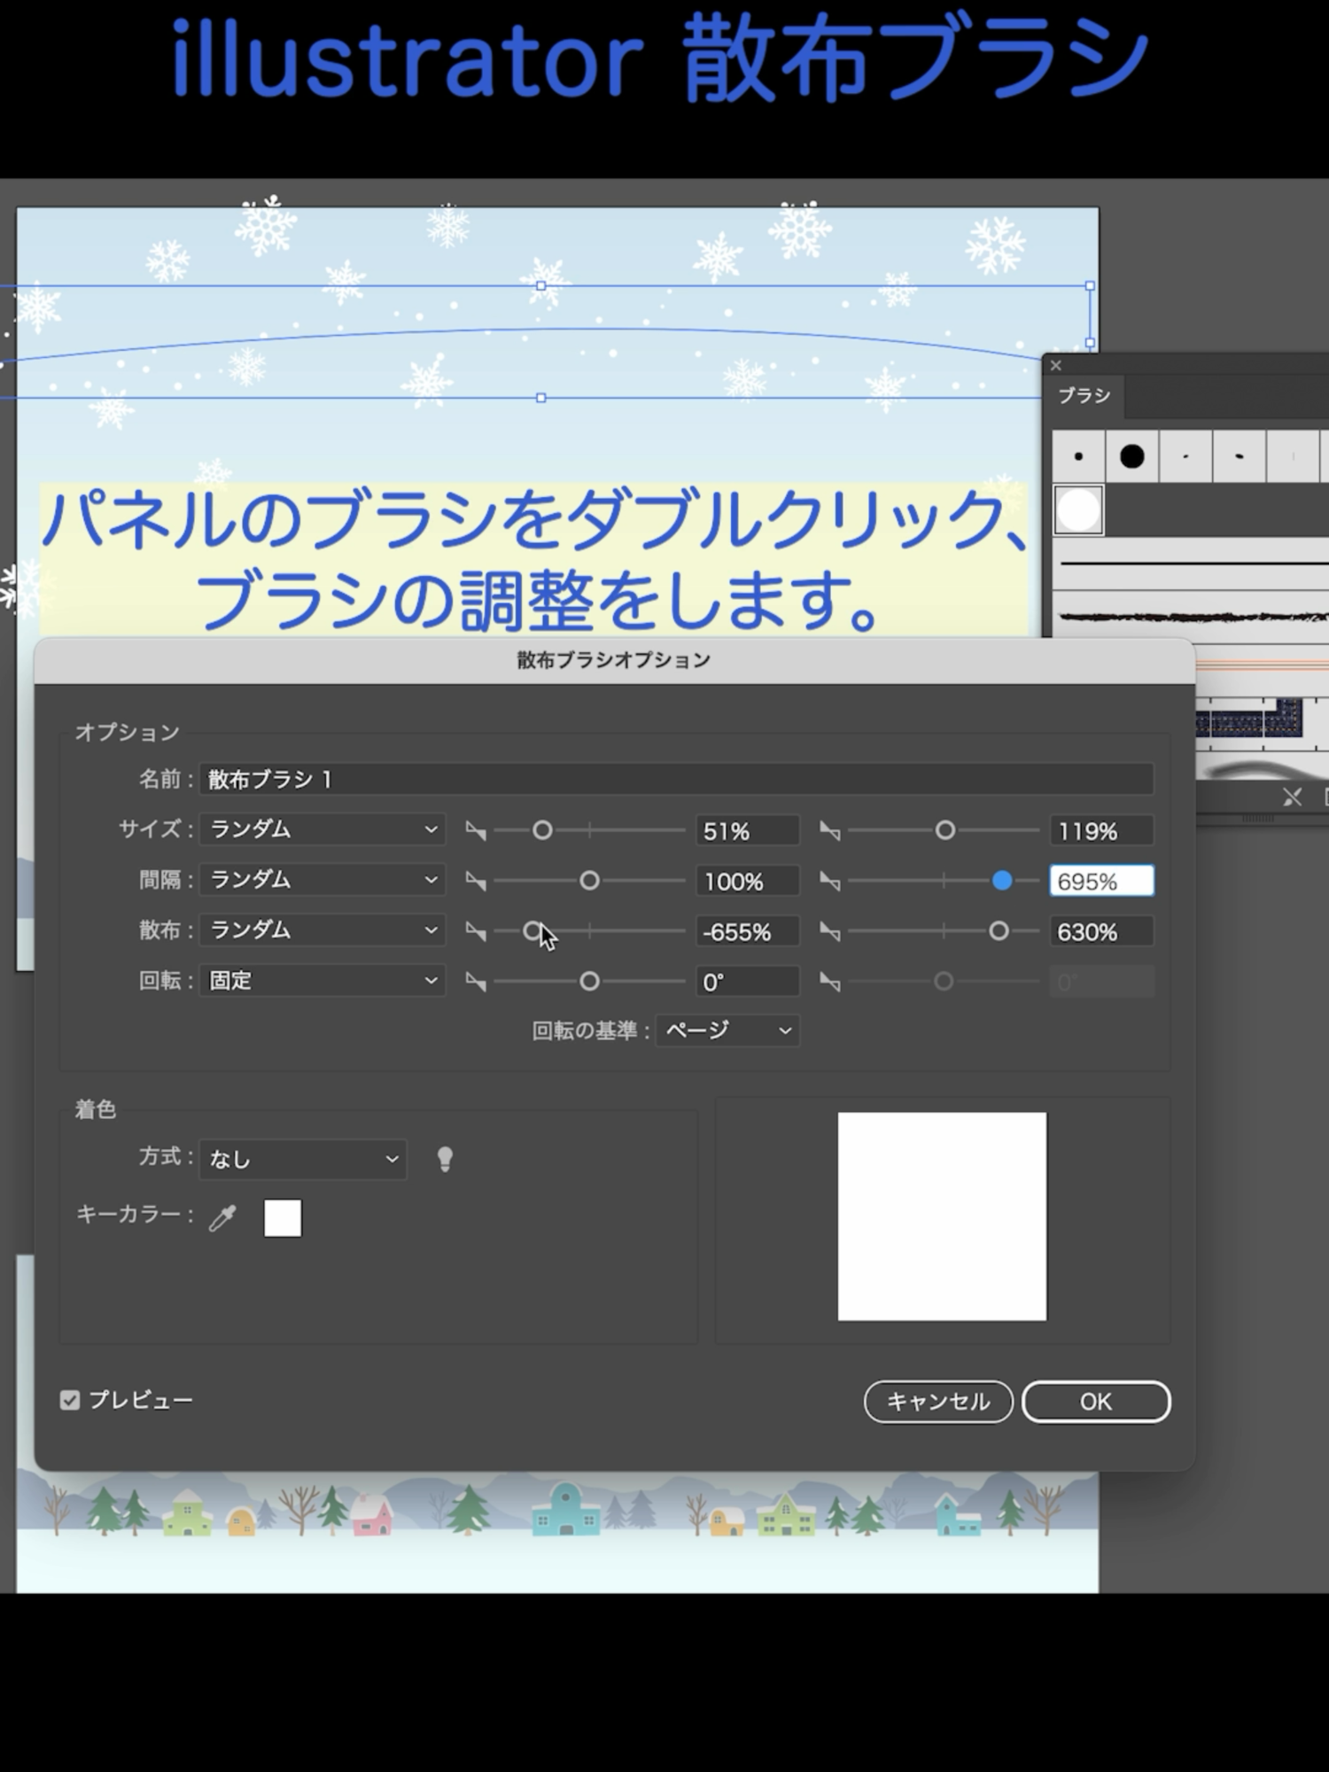Screen dimensions: 1329x1772
Task: Click the white brush preview square in dialog
Action: click(x=942, y=1216)
